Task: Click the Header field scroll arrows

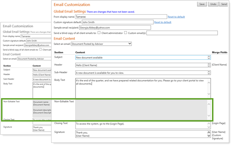Action: 209,65
